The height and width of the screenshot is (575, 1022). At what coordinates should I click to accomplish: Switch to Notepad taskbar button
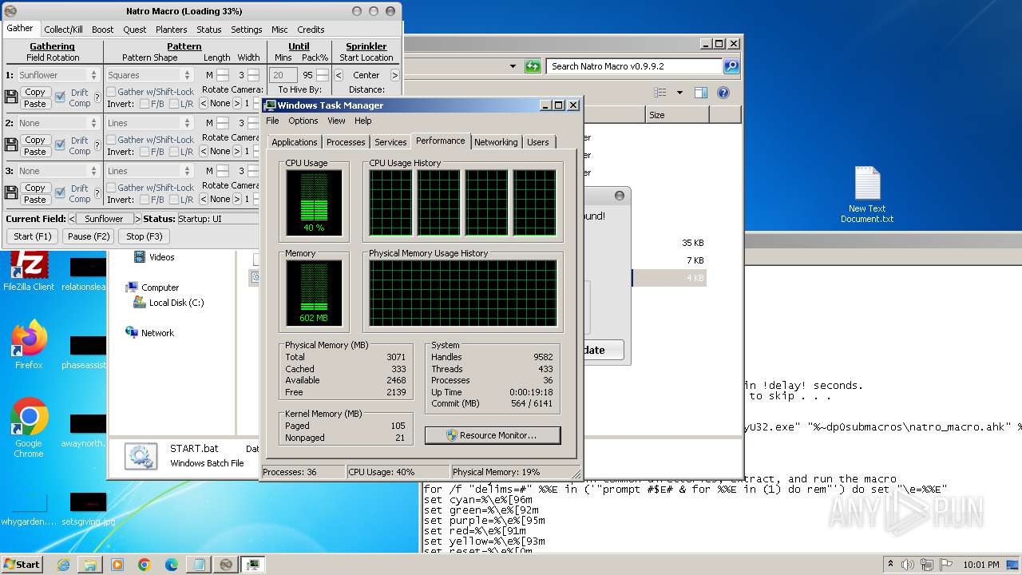pos(198,565)
